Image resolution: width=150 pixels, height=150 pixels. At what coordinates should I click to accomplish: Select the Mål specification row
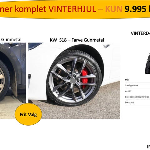pyautogui.click(x=137, y=80)
